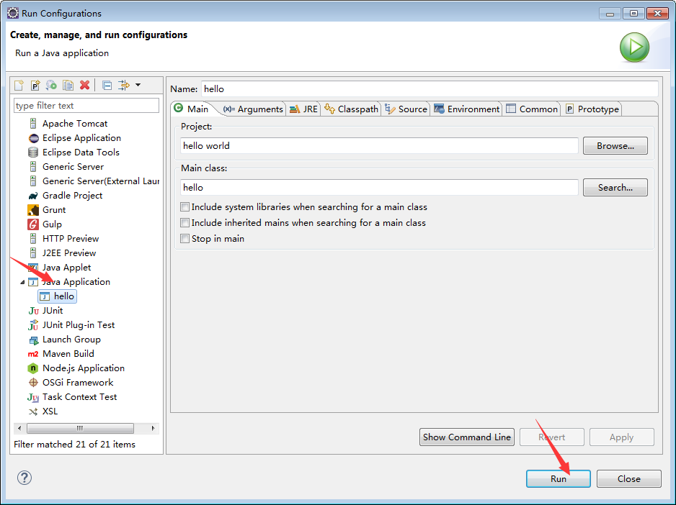Open the Environment tab

[x=467, y=109]
